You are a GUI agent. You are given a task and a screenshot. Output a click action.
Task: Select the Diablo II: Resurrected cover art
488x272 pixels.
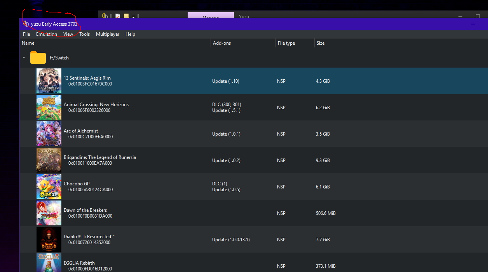pyautogui.click(x=49, y=239)
